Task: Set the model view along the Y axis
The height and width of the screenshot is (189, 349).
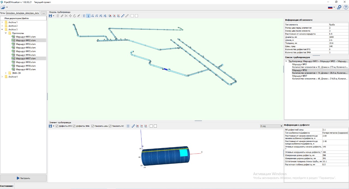Action: [x=114, y=16]
